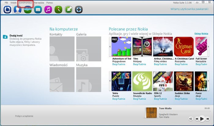The image size is (214, 126).
Task: Open the Widok menu
Action: [13, 3]
